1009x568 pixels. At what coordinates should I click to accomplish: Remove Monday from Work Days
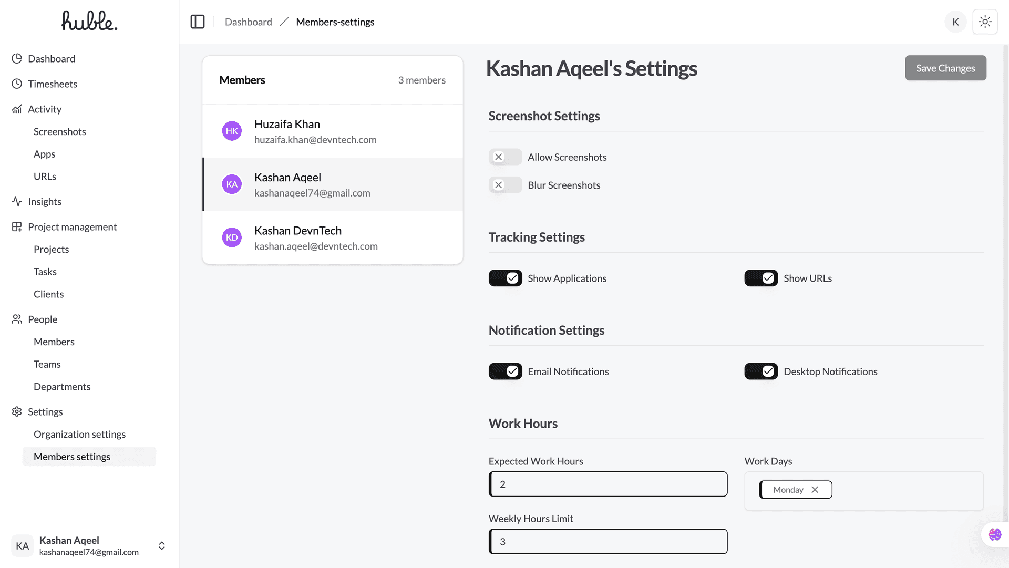[815, 490]
